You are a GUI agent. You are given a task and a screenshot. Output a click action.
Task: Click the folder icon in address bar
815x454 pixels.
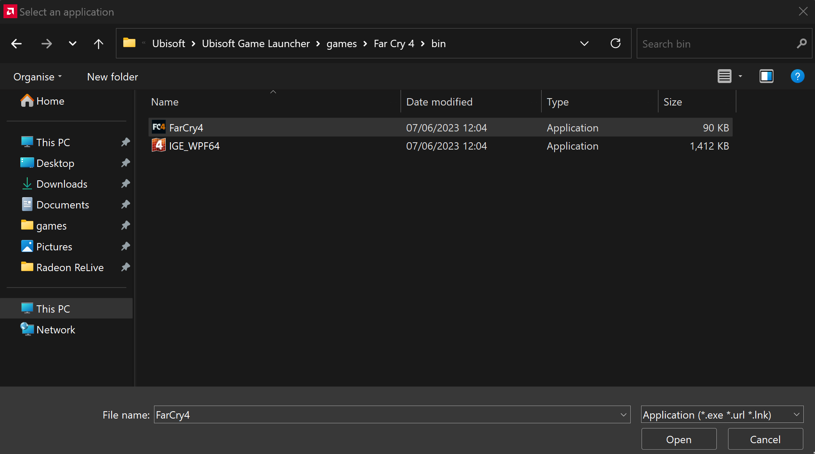[x=129, y=43]
